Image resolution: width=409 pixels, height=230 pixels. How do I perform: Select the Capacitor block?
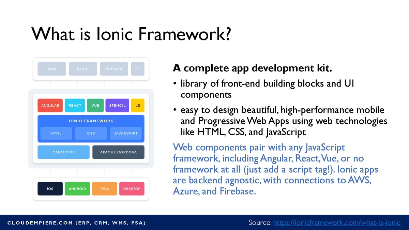pos(63,152)
